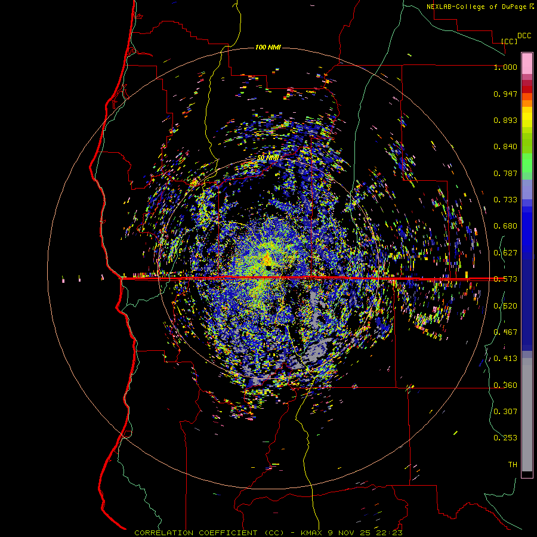Viewport: 537px width, 537px height.
Task: Click the 0.947 scale value
Action: pyautogui.click(x=505, y=94)
